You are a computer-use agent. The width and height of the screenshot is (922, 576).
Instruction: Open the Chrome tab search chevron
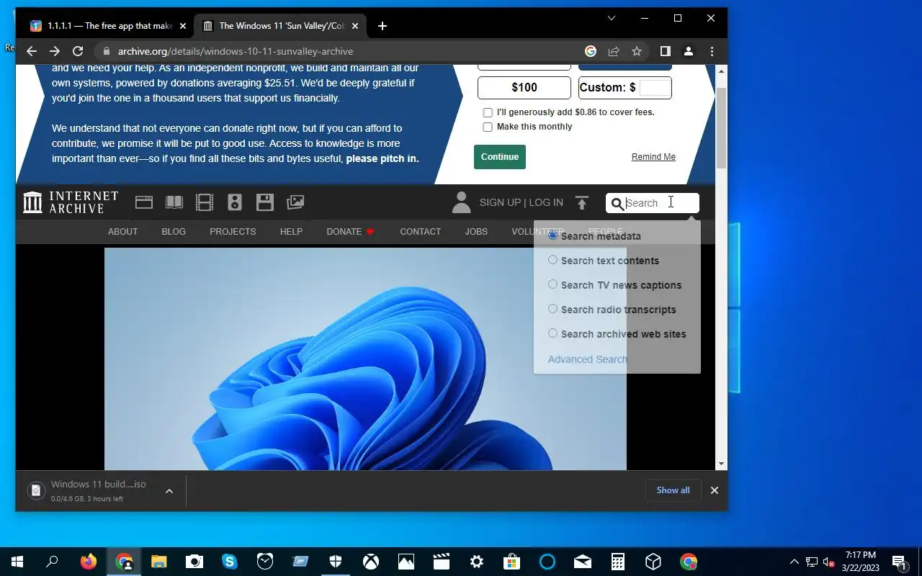point(612,19)
